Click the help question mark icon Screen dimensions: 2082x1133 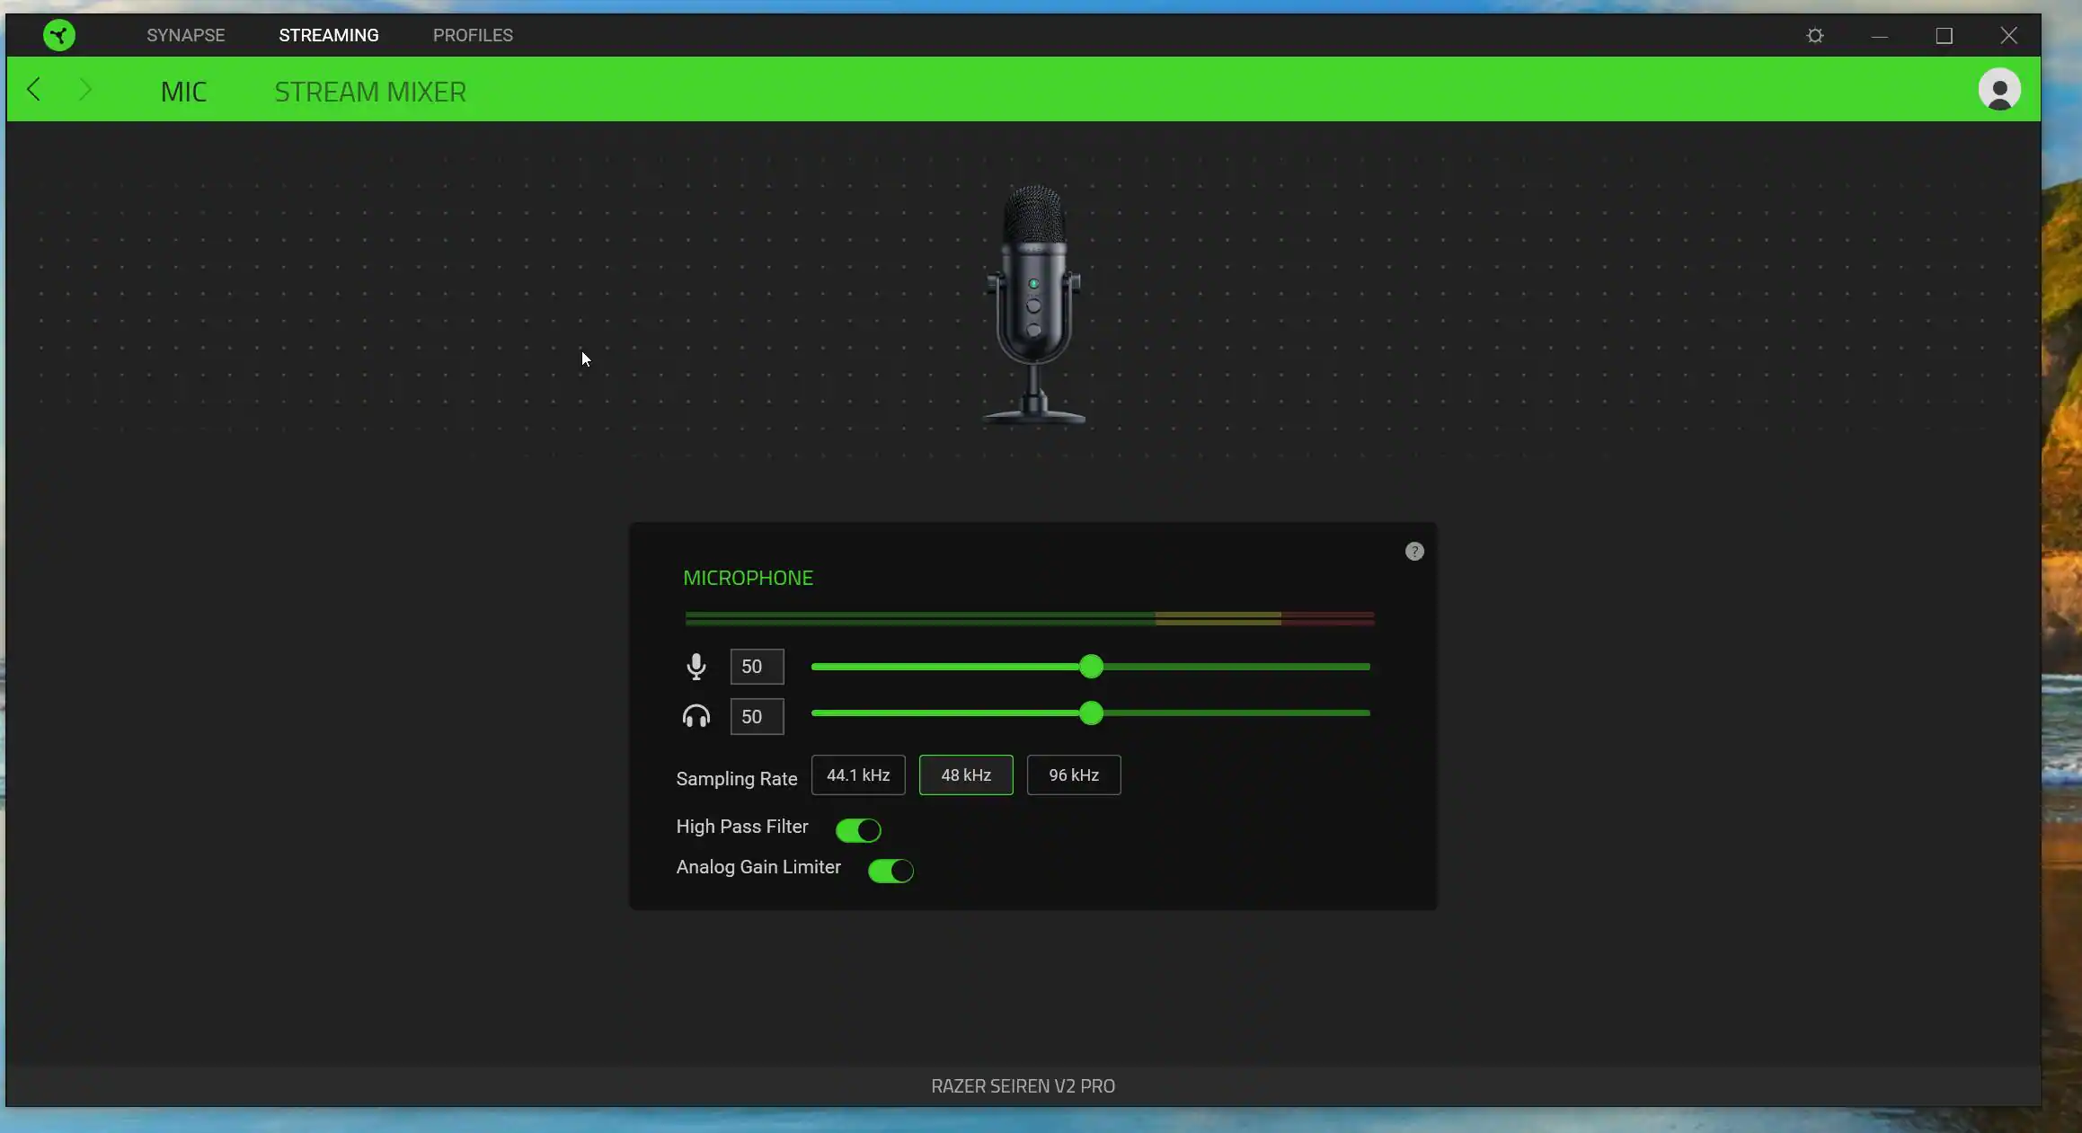[x=1414, y=552]
